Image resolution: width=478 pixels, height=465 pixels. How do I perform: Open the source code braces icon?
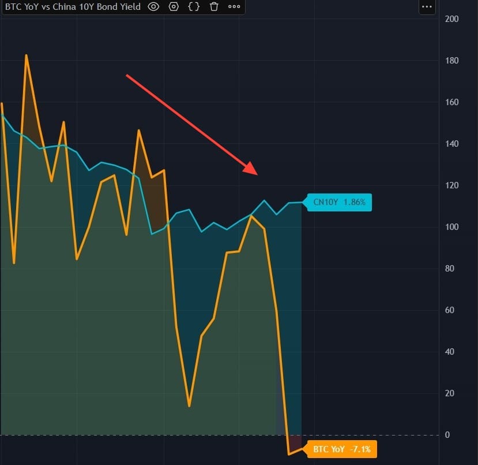(x=194, y=7)
